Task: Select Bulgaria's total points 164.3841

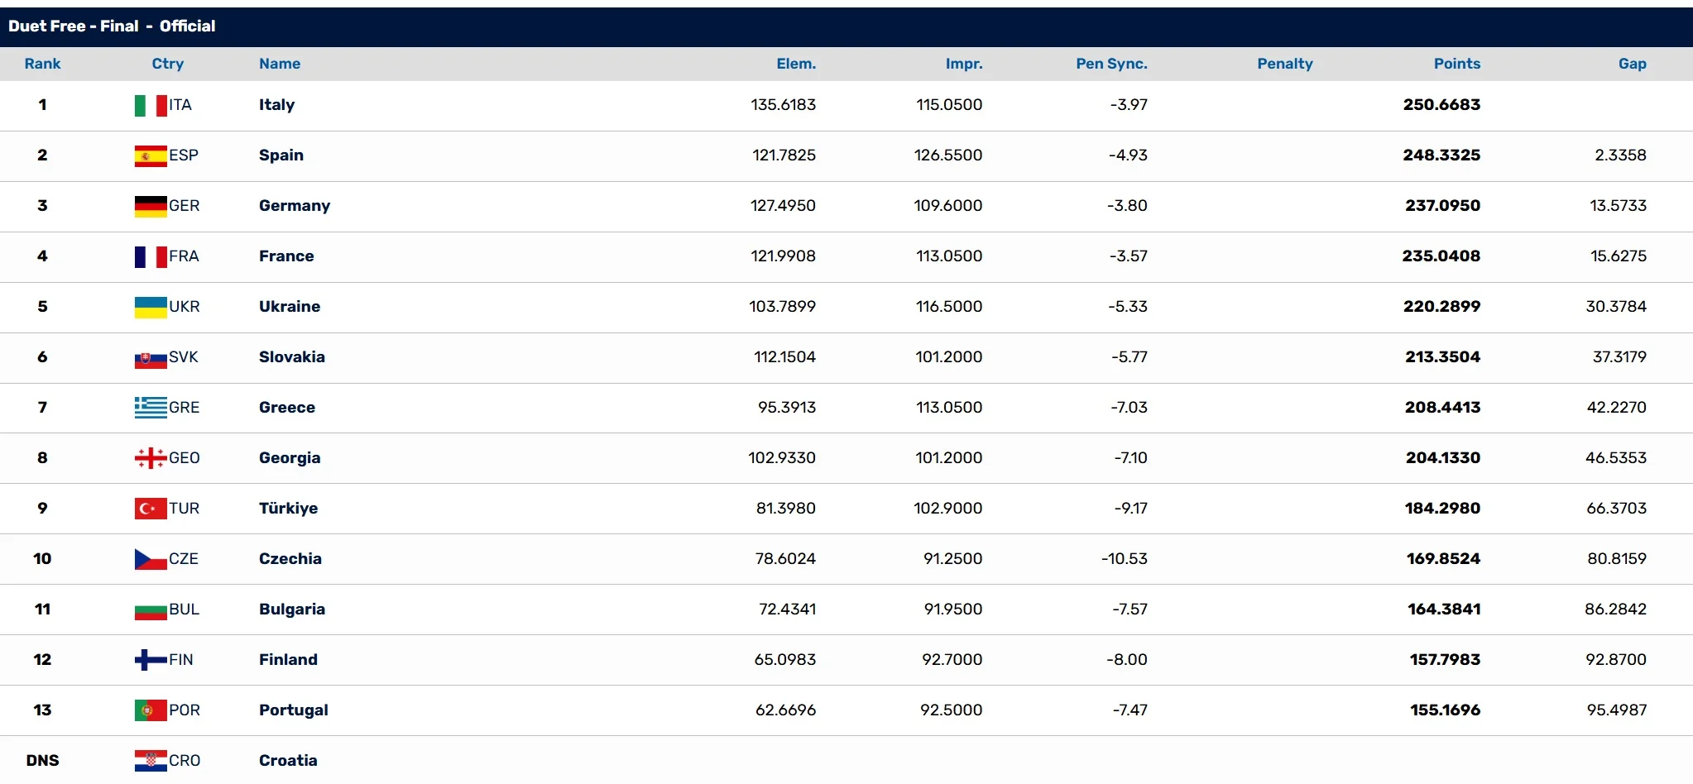Action: pos(1443,610)
